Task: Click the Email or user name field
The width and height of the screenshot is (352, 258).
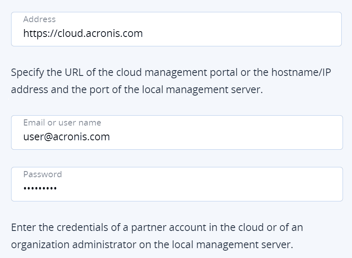Action: [x=177, y=132]
